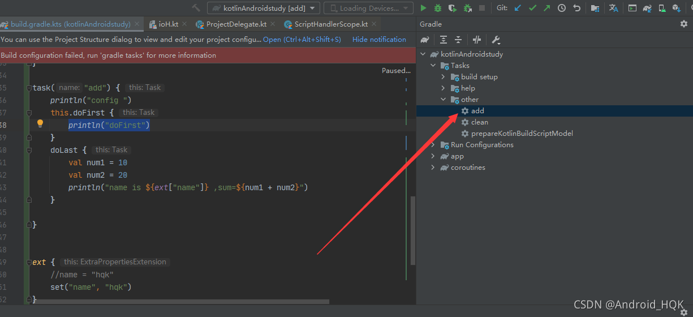693x317 pixels.
Task: Run the kotlinAndroidstudy configuration with the green arrow
Action: pyautogui.click(x=423, y=8)
